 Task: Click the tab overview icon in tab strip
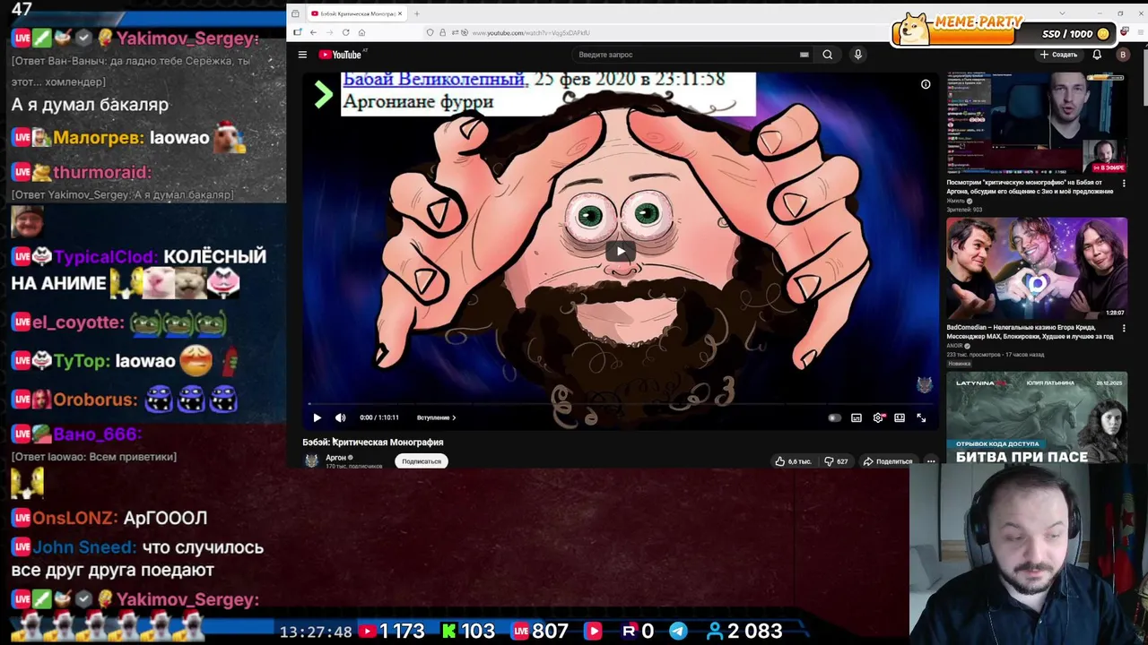click(x=295, y=13)
